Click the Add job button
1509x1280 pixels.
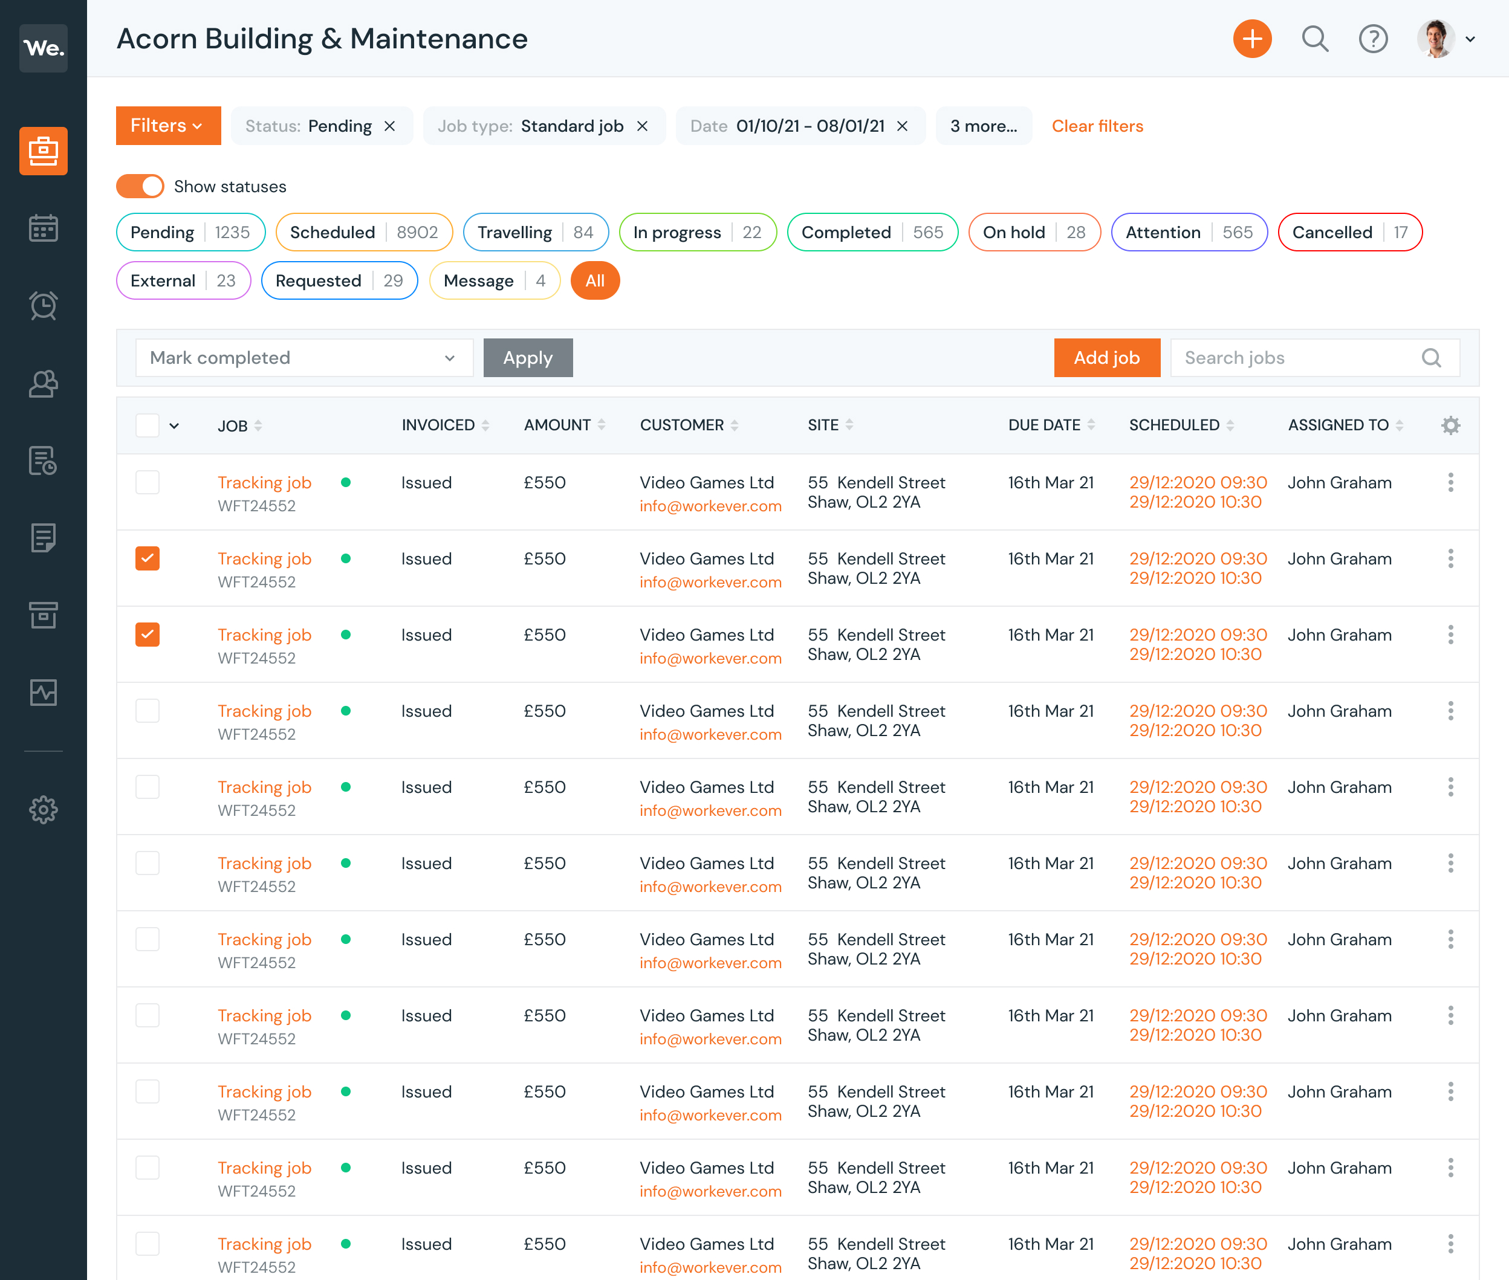click(x=1106, y=357)
